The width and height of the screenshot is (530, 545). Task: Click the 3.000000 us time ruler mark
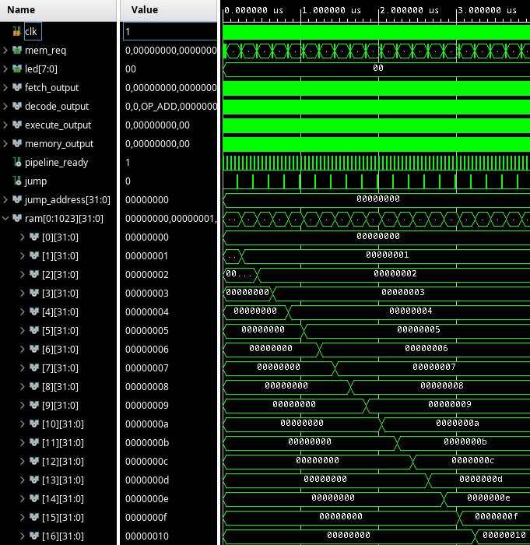487,10
